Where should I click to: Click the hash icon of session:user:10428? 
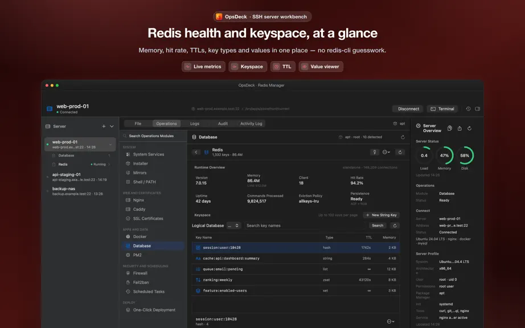198,248
